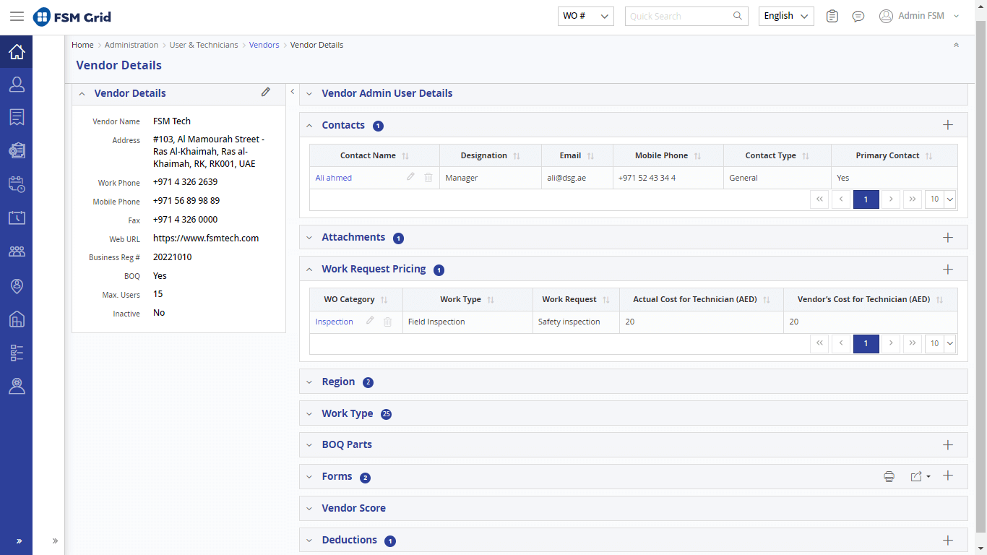Open the English language dropdown
This screenshot has width=987, height=555.
[786, 16]
